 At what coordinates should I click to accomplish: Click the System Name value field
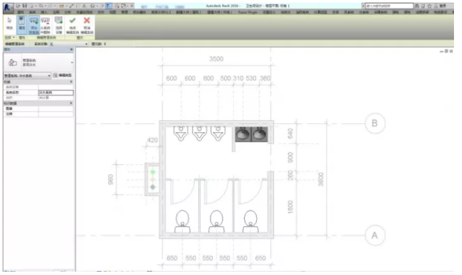click(x=56, y=92)
